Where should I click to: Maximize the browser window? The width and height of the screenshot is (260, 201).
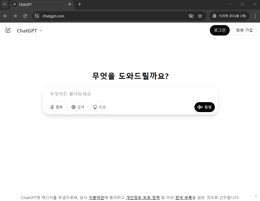[242, 4]
